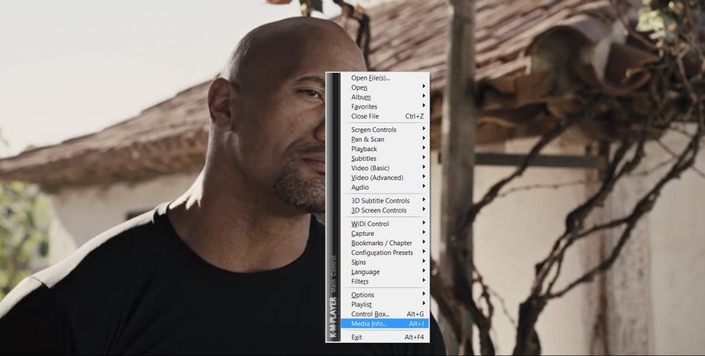Viewport: 705px width, 356px height.
Task: Click Exit to close KMPlayer
Action: pyautogui.click(x=357, y=337)
